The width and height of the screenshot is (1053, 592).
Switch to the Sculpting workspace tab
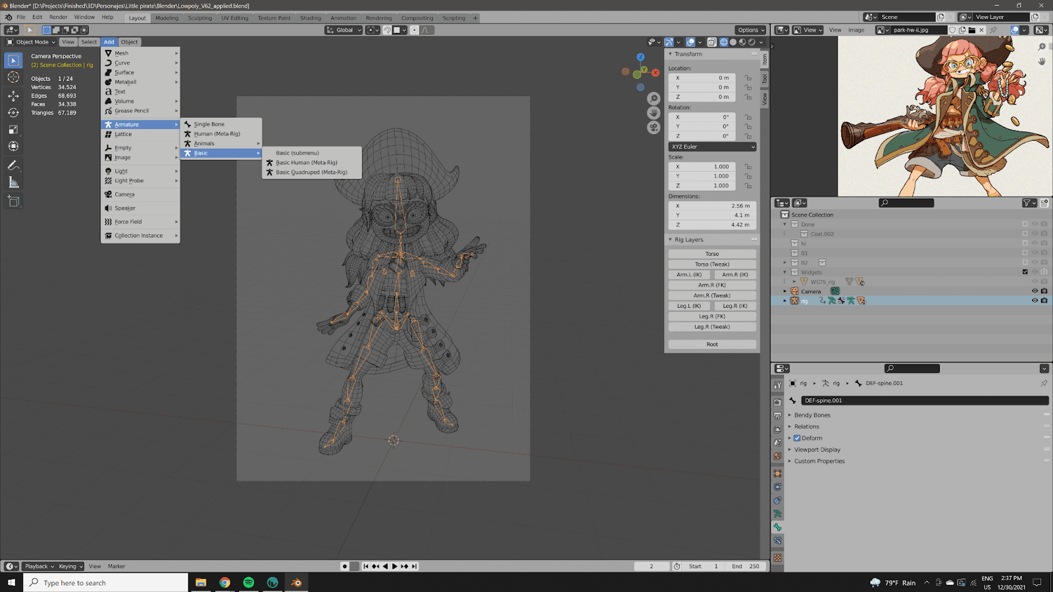(x=199, y=18)
